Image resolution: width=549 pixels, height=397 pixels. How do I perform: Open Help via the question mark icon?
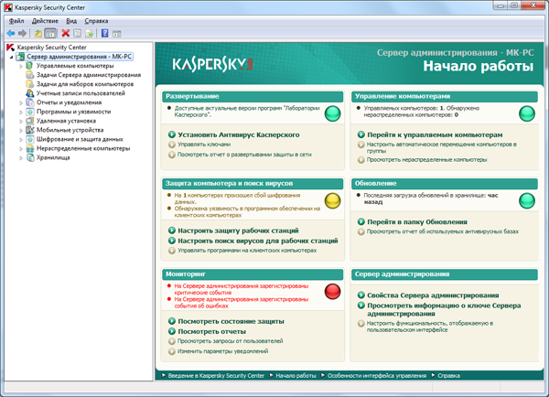point(104,33)
